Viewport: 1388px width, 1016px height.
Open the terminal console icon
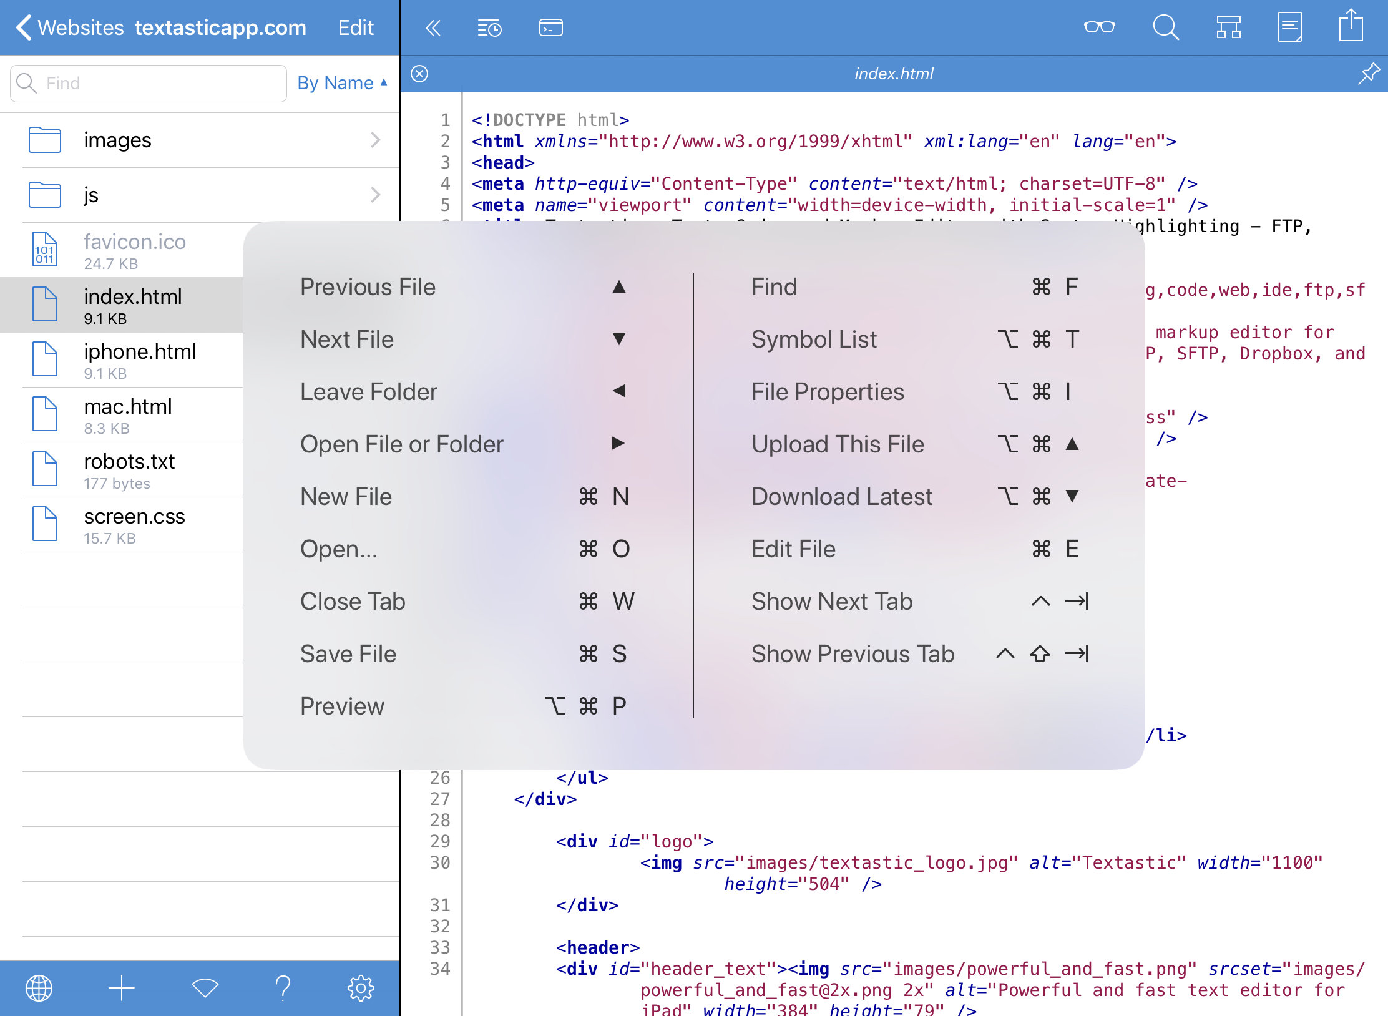(550, 28)
